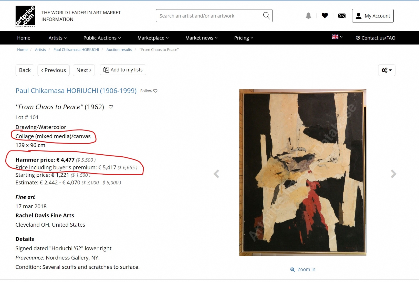Image resolution: width=419 pixels, height=282 pixels.
Task: Open messages via the envelope icon
Action: click(342, 16)
